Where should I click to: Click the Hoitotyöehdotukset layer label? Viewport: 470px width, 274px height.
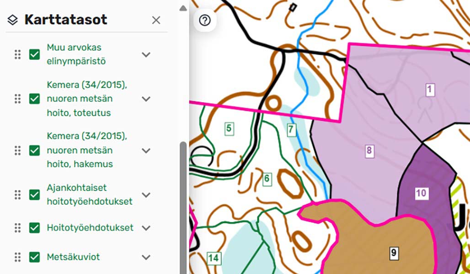pyautogui.click(x=90, y=227)
